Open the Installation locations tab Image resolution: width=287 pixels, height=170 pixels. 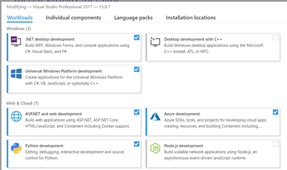191,18
